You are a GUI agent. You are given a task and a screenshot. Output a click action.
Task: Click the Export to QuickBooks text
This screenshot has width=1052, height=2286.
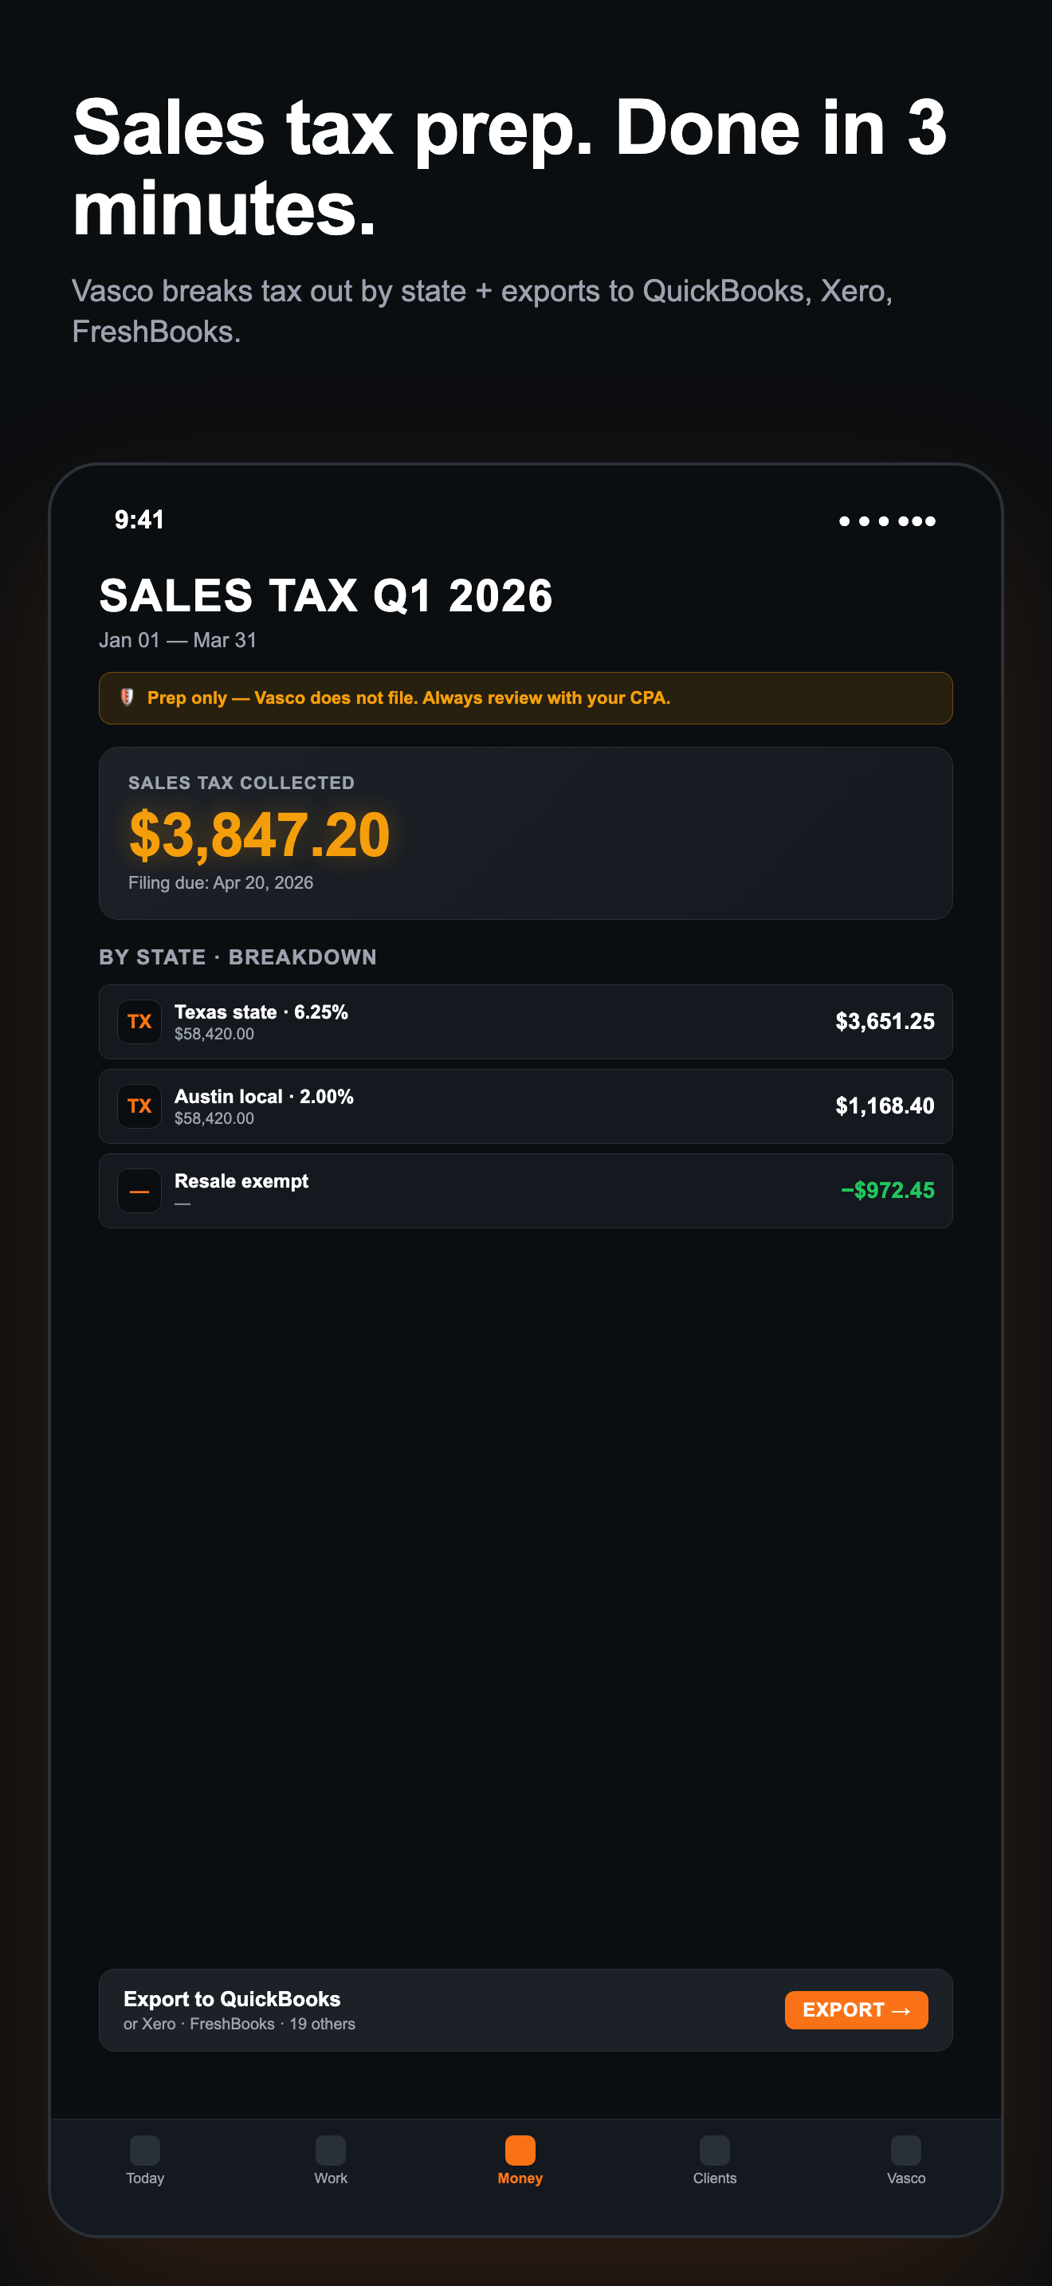(x=231, y=1998)
